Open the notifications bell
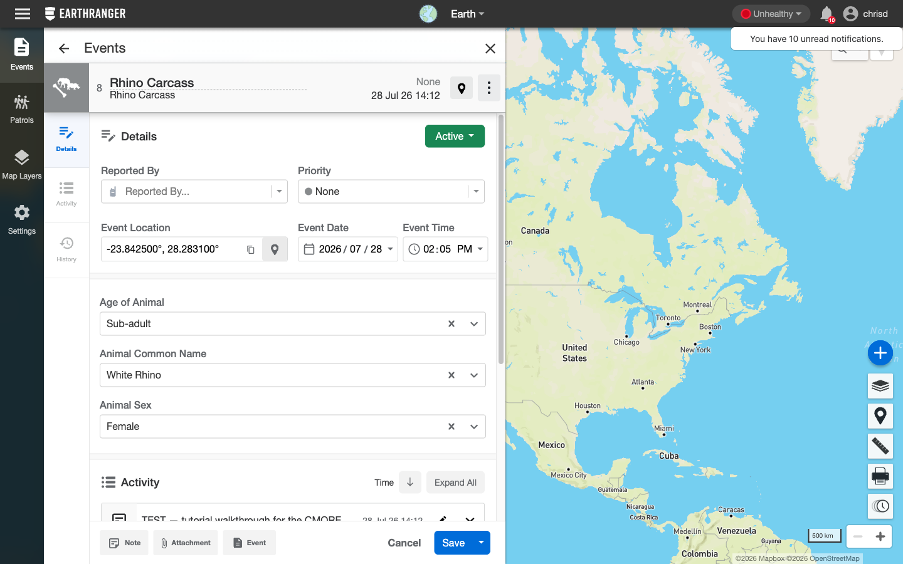 (826, 14)
